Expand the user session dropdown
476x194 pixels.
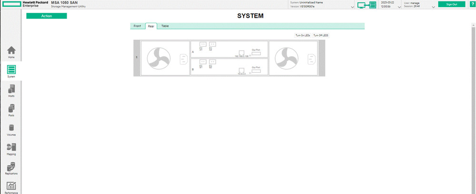tap(433, 7)
